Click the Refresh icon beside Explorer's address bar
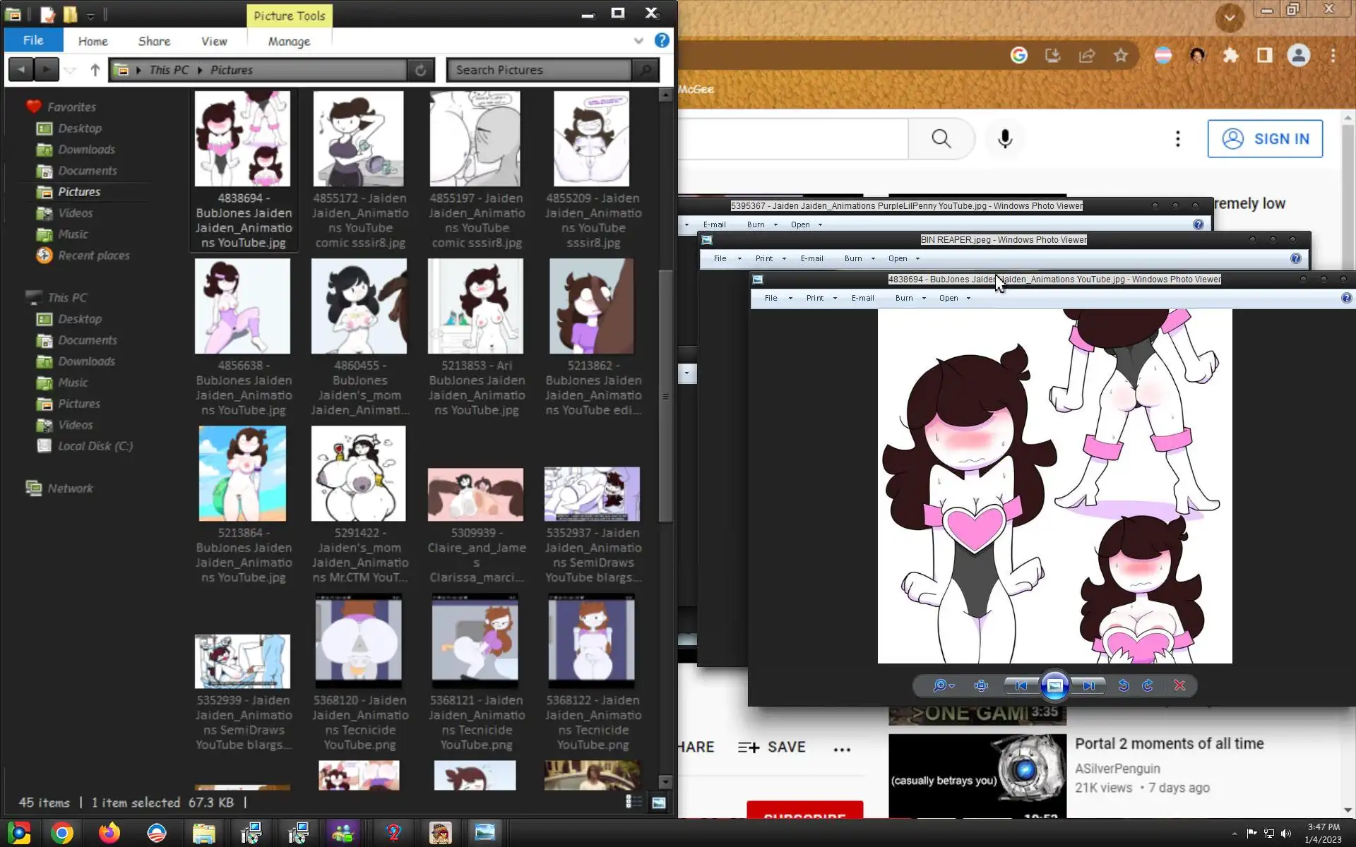The image size is (1356, 847). [x=420, y=70]
